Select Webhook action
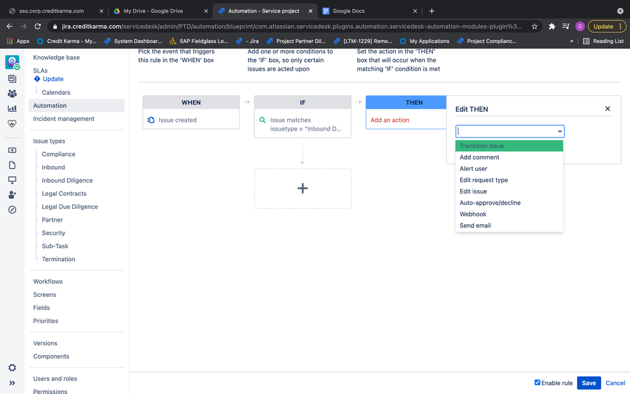 pos(509,214)
